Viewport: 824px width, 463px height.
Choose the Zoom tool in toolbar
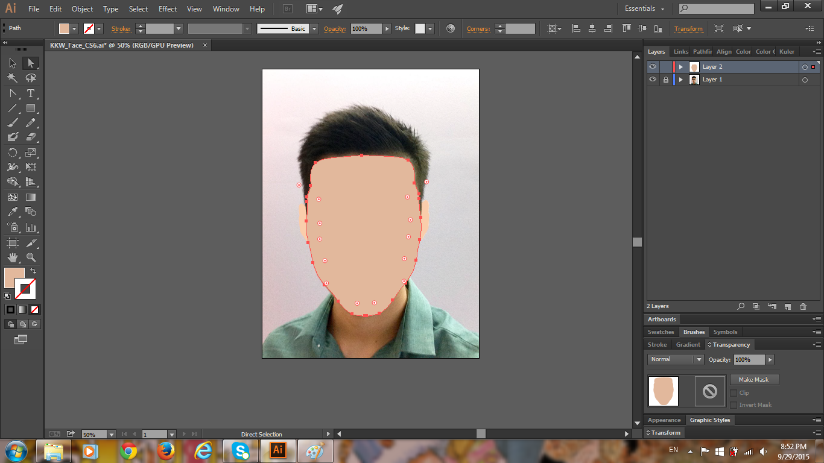click(31, 257)
